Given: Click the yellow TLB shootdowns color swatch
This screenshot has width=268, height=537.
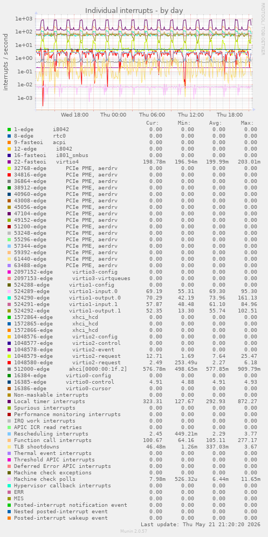Looking at the screenshot, I should 9,447.
